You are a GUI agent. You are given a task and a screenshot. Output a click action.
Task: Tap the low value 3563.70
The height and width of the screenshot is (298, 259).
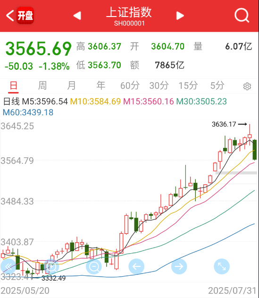coord(104,65)
